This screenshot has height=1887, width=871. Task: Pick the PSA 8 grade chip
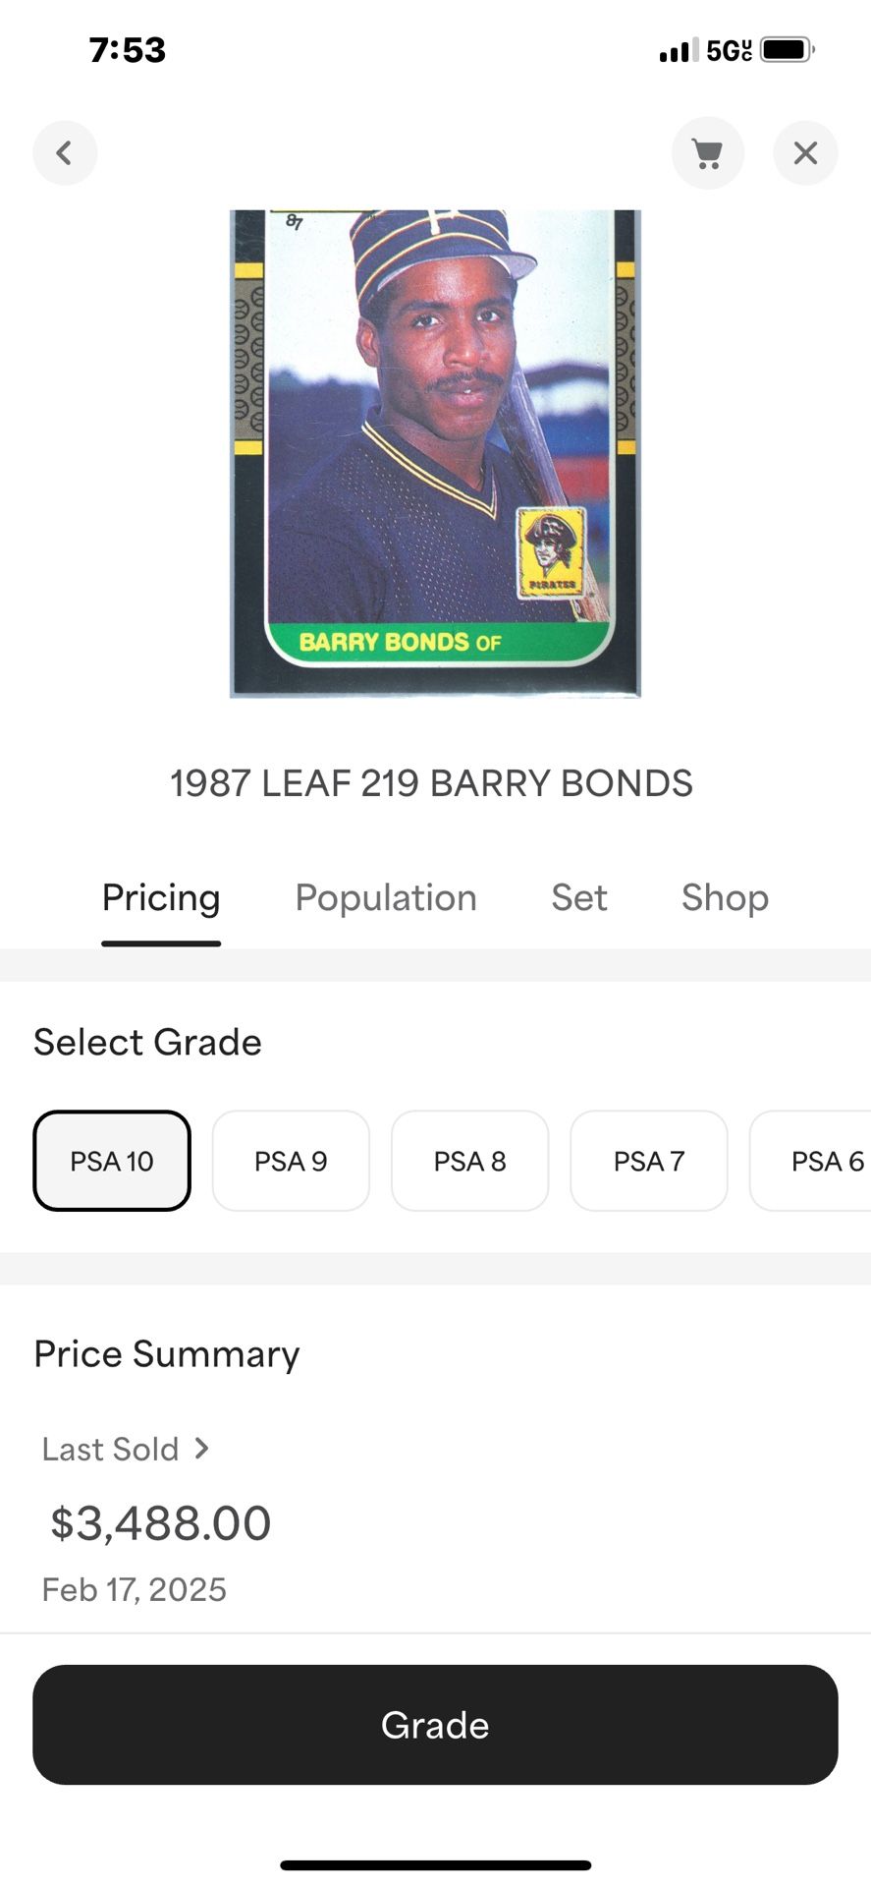coord(469,1161)
